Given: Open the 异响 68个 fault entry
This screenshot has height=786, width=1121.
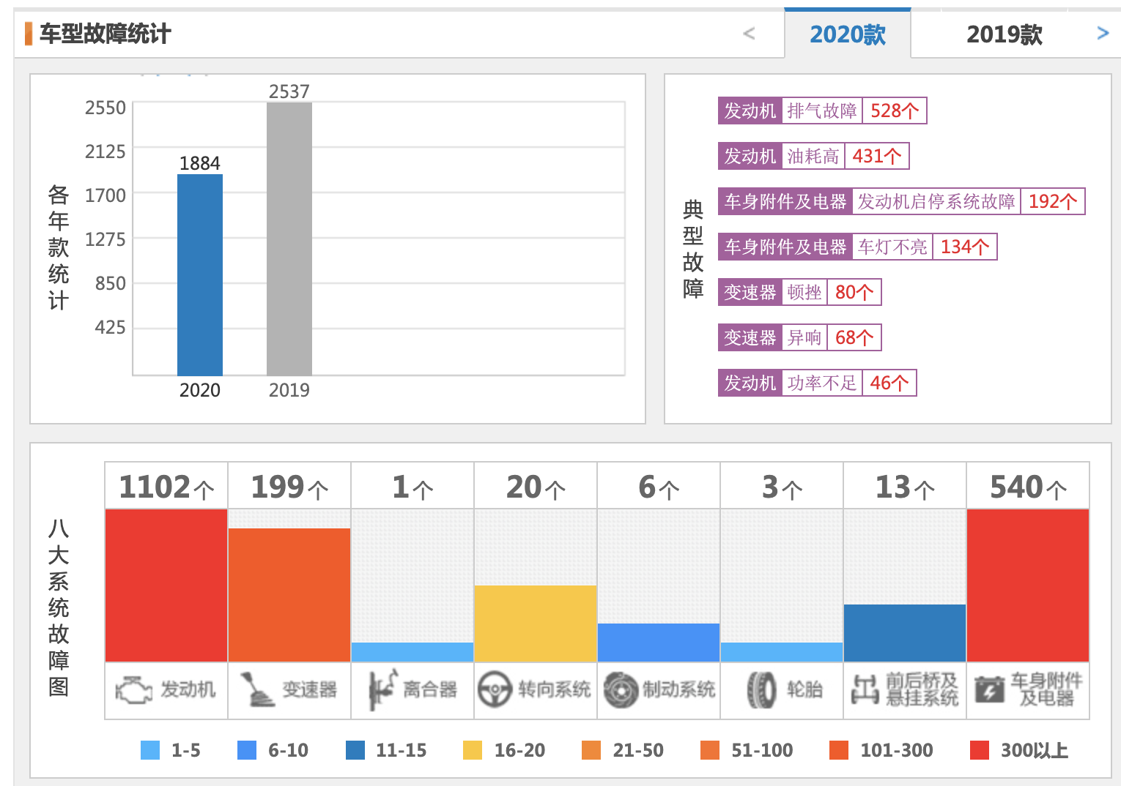Looking at the screenshot, I should [800, 337].
